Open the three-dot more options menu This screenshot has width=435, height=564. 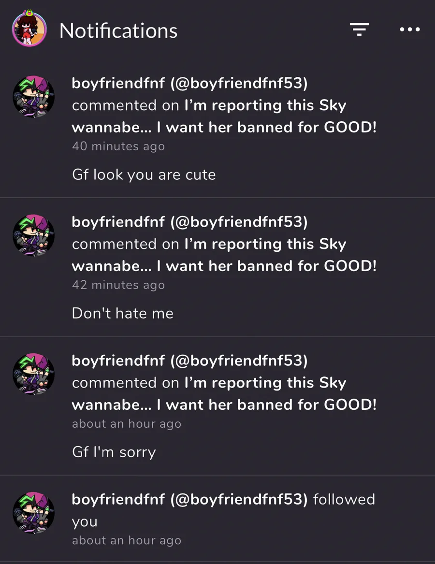point(410,29)
